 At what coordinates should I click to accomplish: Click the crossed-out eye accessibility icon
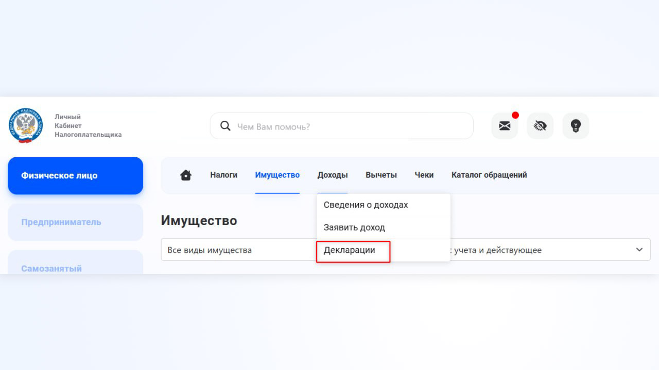(540, 126)
